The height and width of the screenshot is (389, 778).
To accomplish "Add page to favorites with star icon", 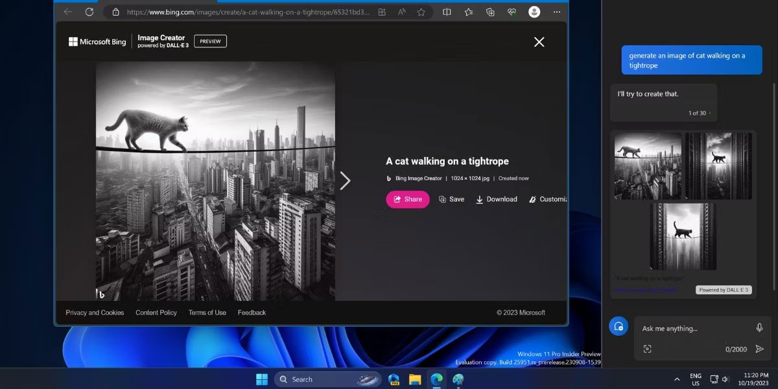I will (x=421, y=12).
